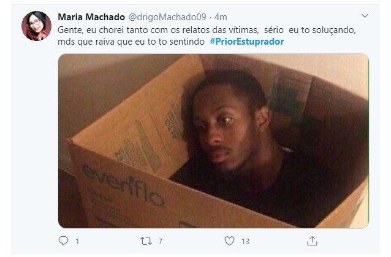
Task: Click the reply speech bubble icon
Action: 63,241
